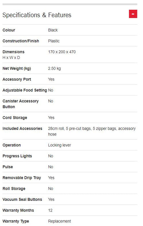The image size is (143, 226).
Task: Select the 2.50 kg weight value
Action: tap(54, 68)
